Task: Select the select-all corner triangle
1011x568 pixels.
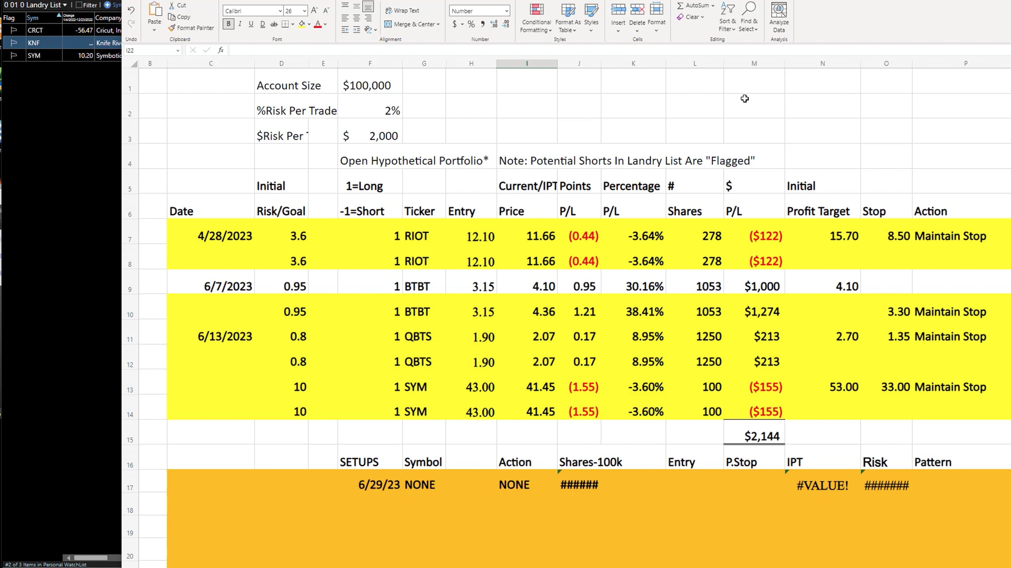Action: 134,64
